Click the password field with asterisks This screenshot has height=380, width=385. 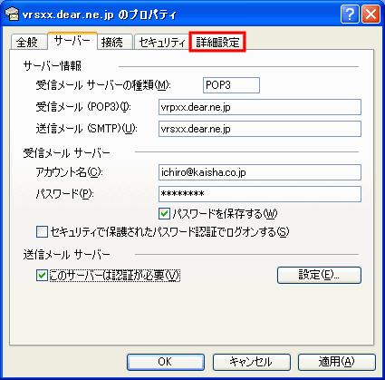click(x=260, y=194)
